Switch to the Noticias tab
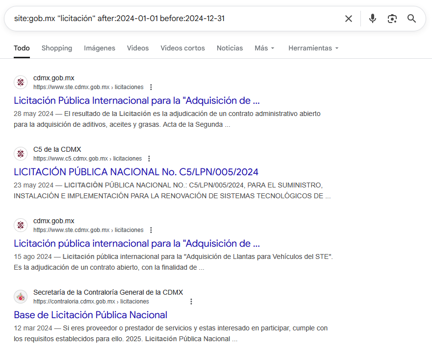Screen dimensions: 432x349 pyautogui.click(x=230, y=48)
